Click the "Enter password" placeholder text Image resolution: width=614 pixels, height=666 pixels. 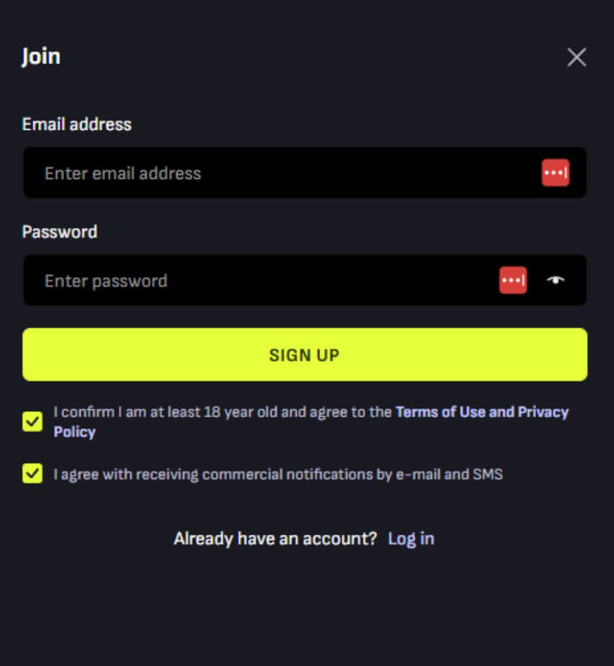coord(106,281)
